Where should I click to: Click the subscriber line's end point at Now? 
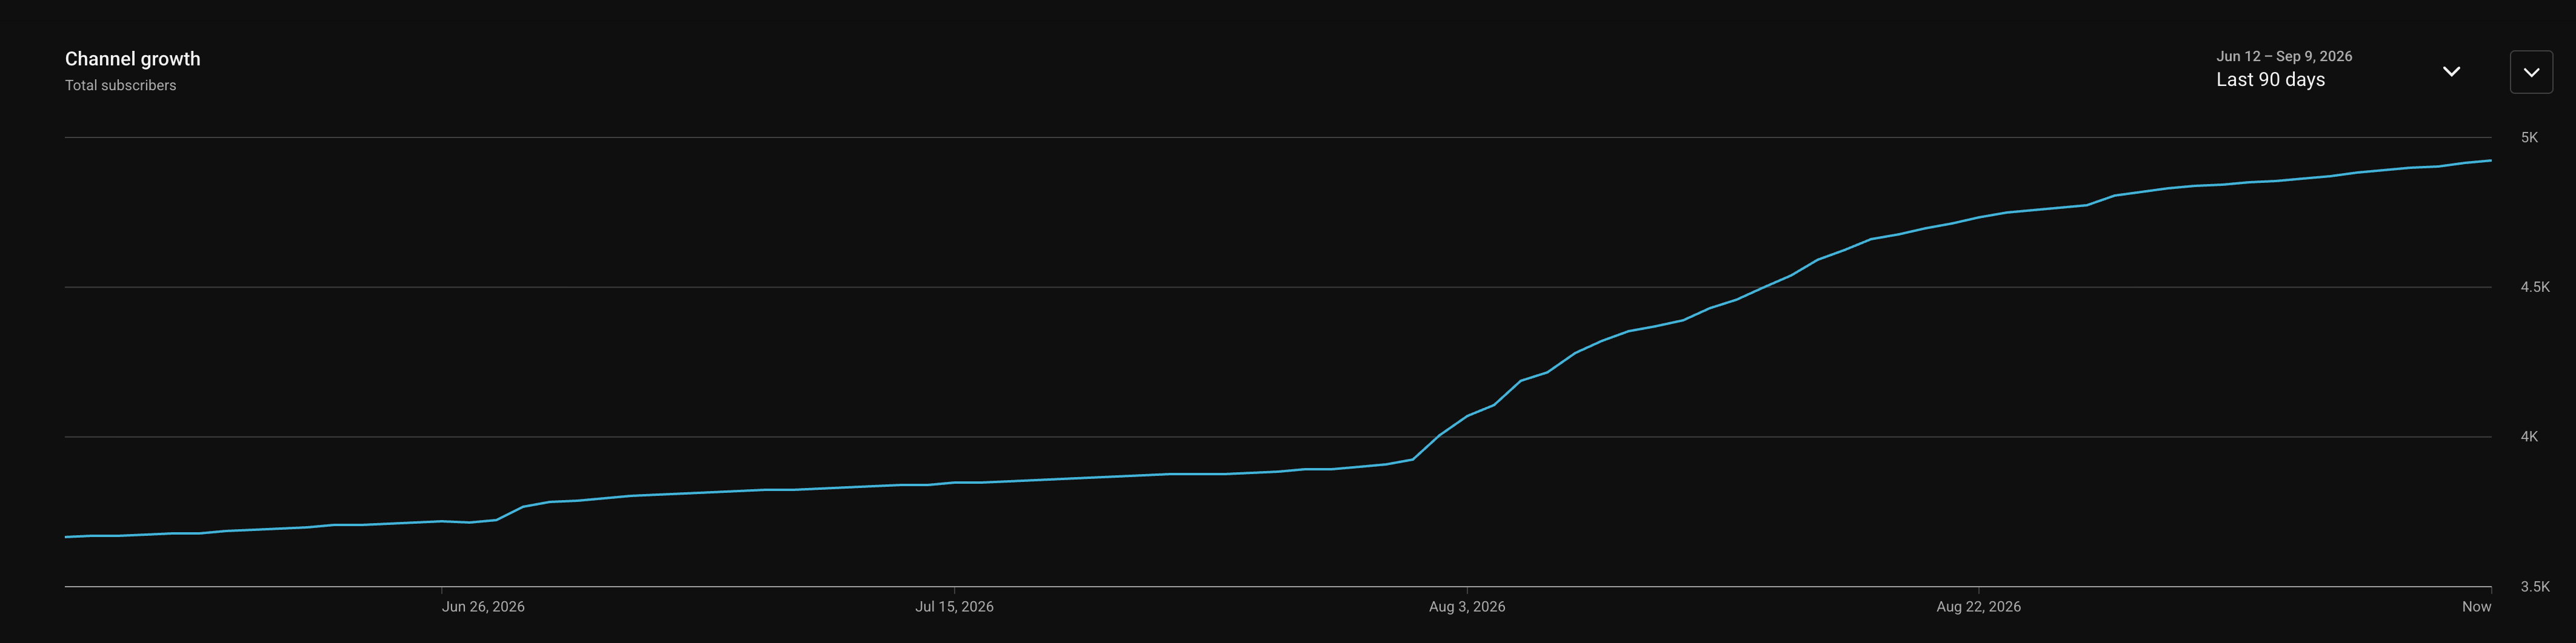[x=2490, y=161]
